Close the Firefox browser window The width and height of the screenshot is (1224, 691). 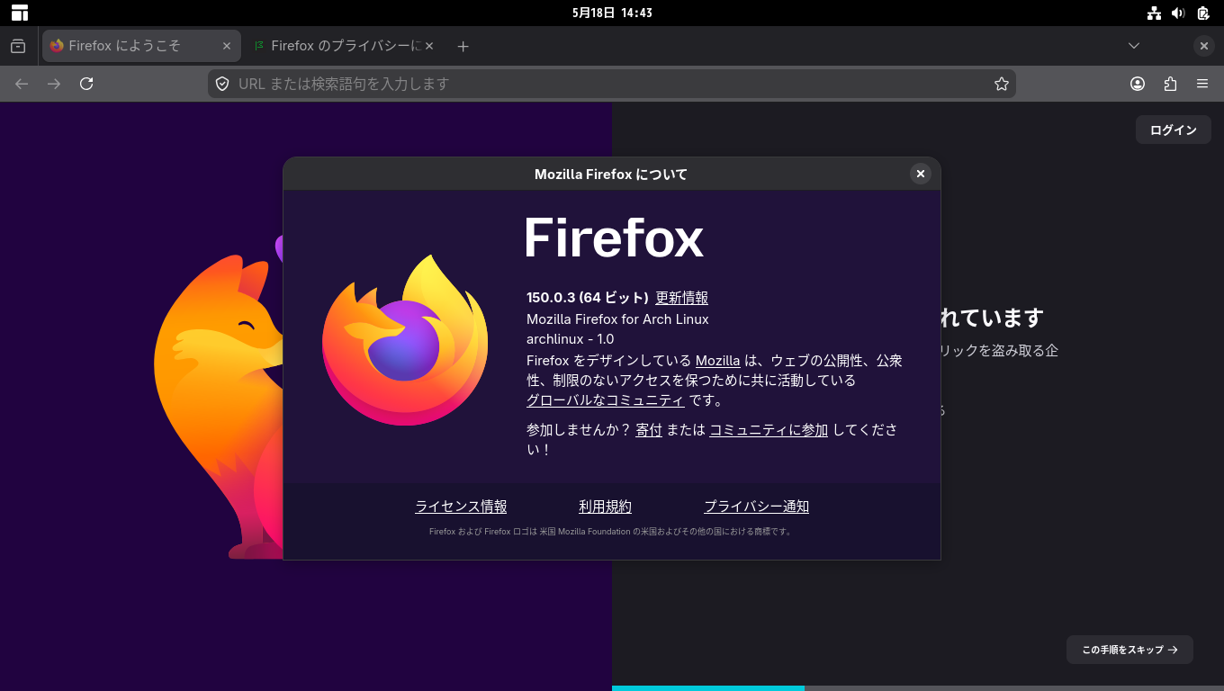1204,46
